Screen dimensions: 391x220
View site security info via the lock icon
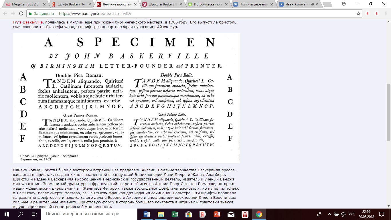30,13
